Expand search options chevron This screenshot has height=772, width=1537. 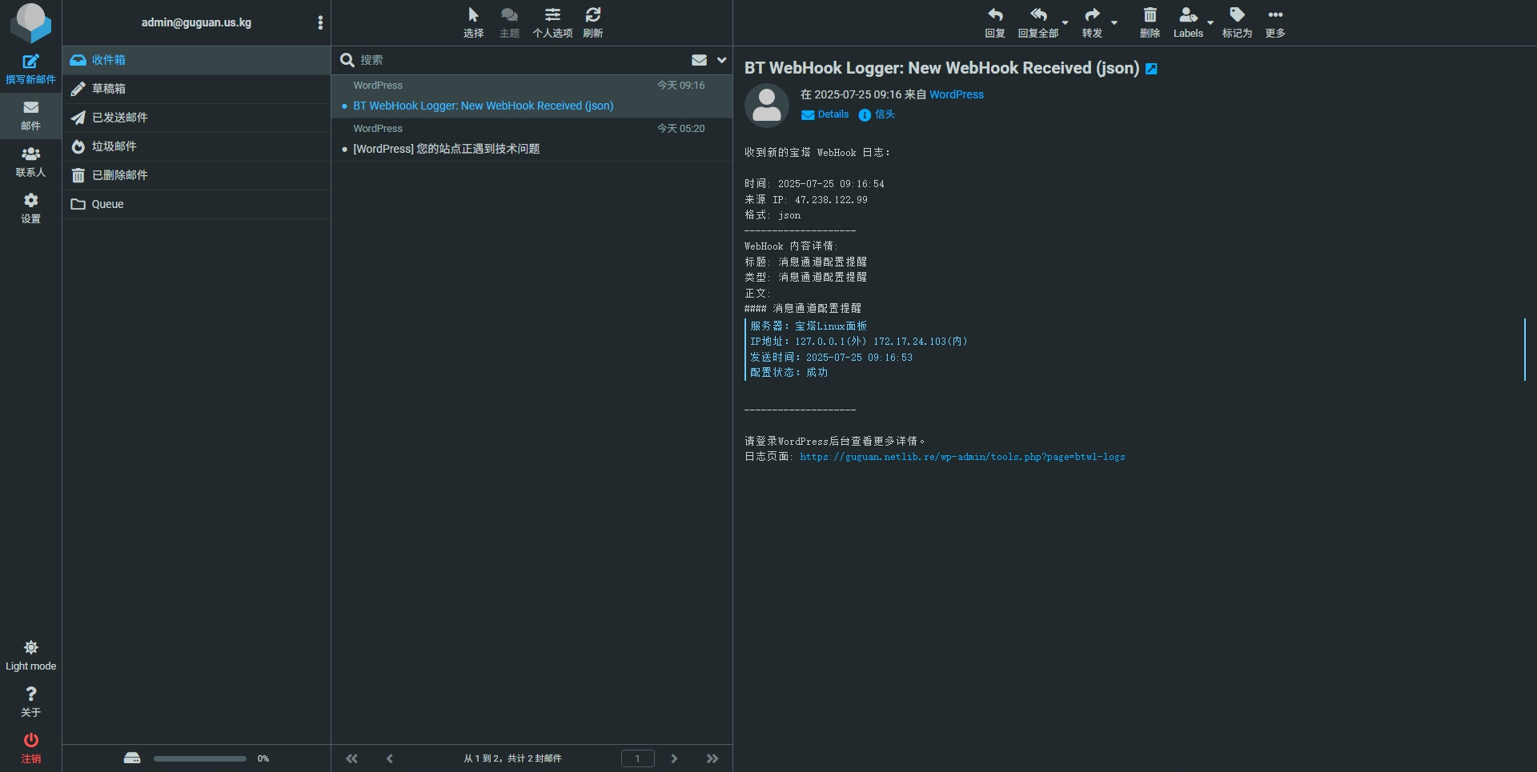click(721, 60)
